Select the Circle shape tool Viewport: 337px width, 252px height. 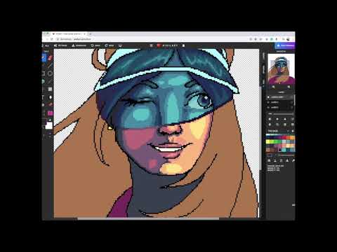click(x=50, y=73)
